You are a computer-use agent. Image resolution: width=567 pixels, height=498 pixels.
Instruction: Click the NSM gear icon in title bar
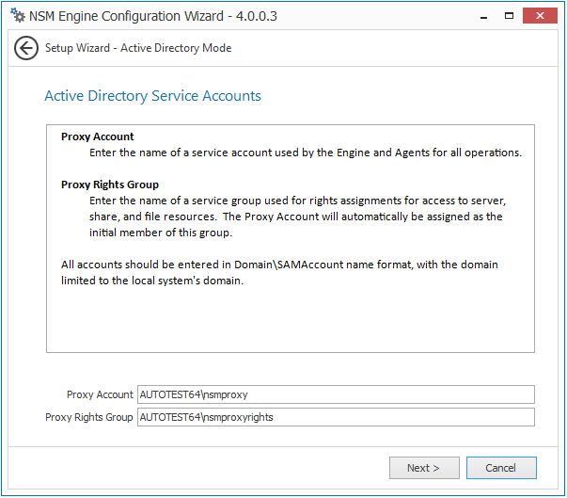tap(16, 16)
